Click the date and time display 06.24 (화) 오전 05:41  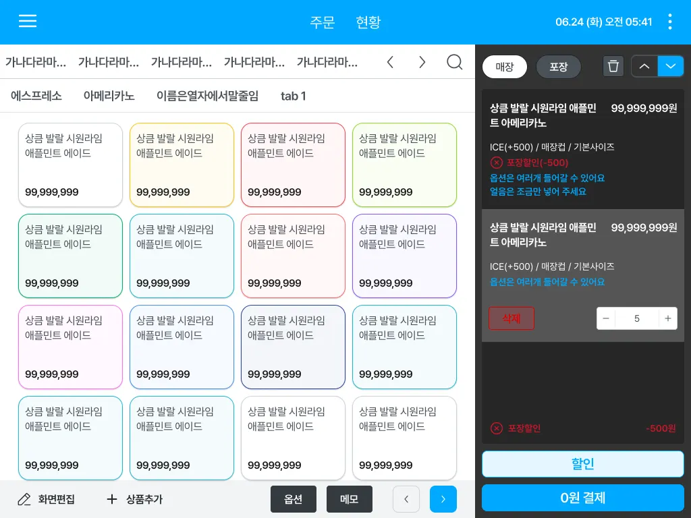point(603,22)
